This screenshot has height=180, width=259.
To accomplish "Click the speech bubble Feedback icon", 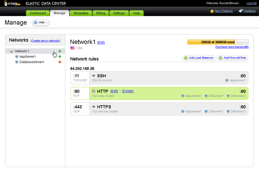I will pyautogui.click(x=241, y=11).
